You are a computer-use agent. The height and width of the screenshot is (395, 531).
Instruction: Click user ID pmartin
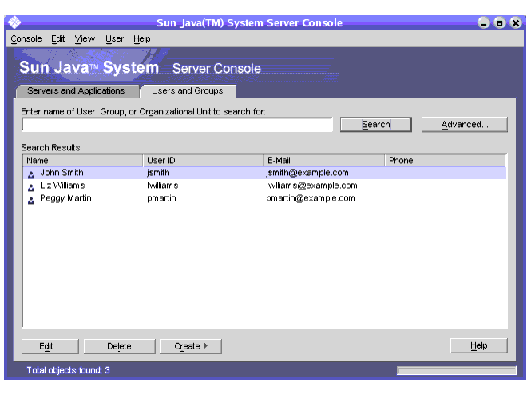click(x=161, y=198)
